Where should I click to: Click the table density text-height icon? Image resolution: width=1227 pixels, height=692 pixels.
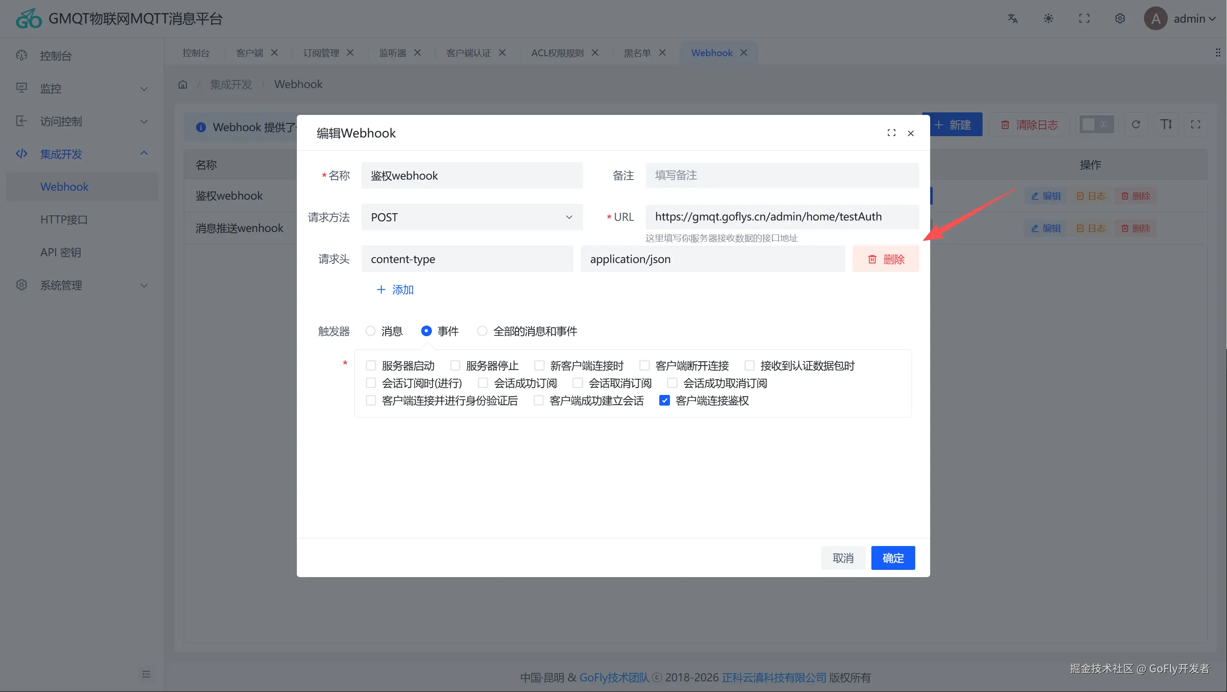pos(1166,125)
